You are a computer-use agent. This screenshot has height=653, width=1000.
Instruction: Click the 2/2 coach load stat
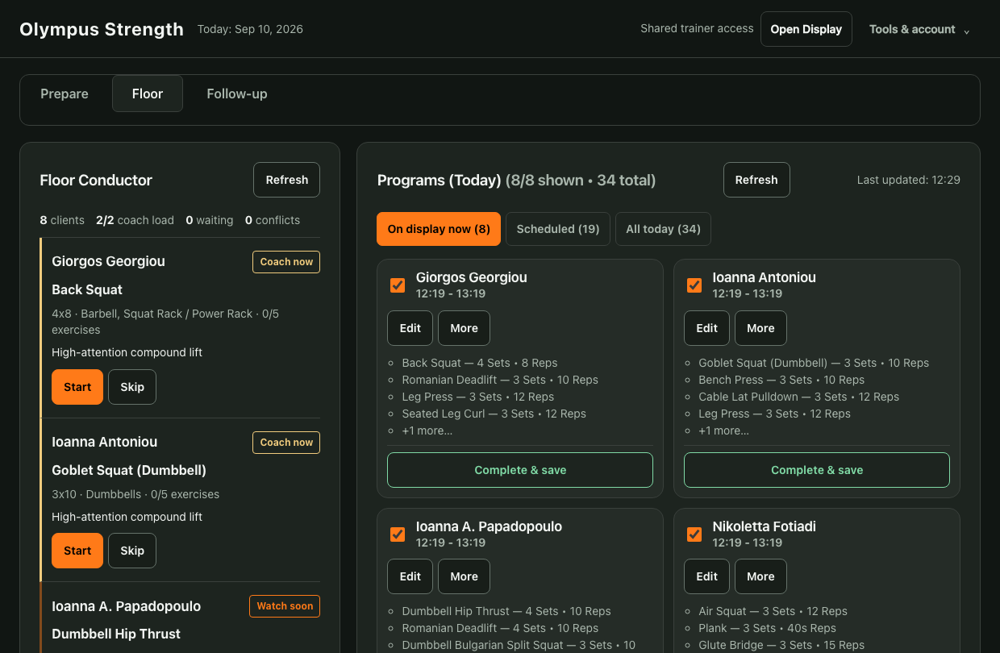click(135, 220)
